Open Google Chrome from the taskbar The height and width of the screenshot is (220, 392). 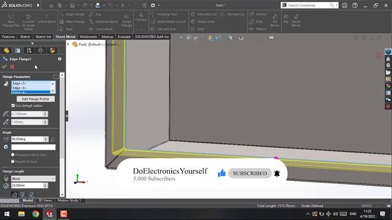coord(36,214)
